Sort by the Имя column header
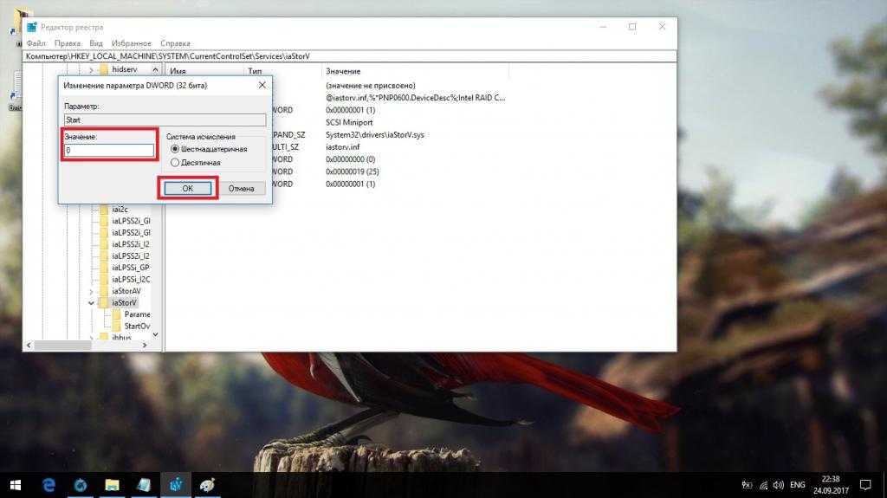Image resolution: width=887 pixels, height=498 pixels. pos(178,71)
